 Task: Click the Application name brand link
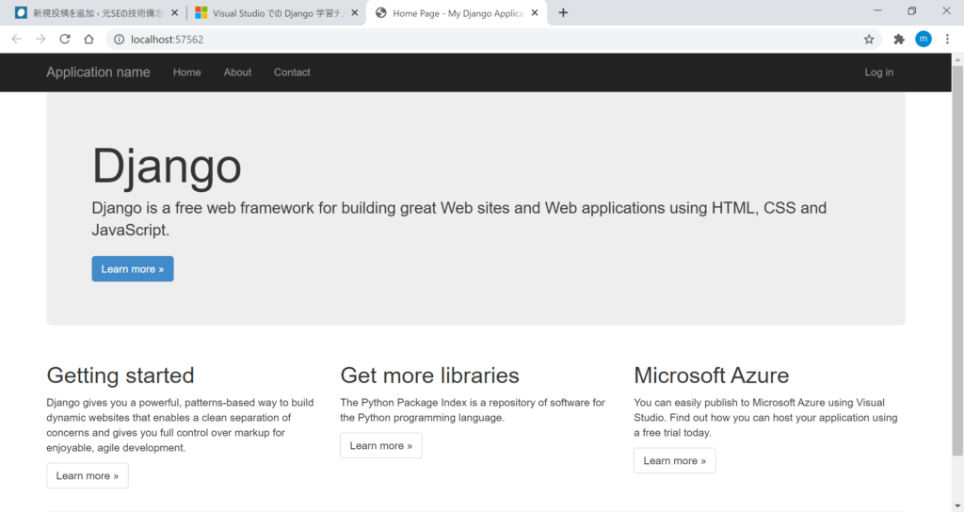(x=98, y=72)
